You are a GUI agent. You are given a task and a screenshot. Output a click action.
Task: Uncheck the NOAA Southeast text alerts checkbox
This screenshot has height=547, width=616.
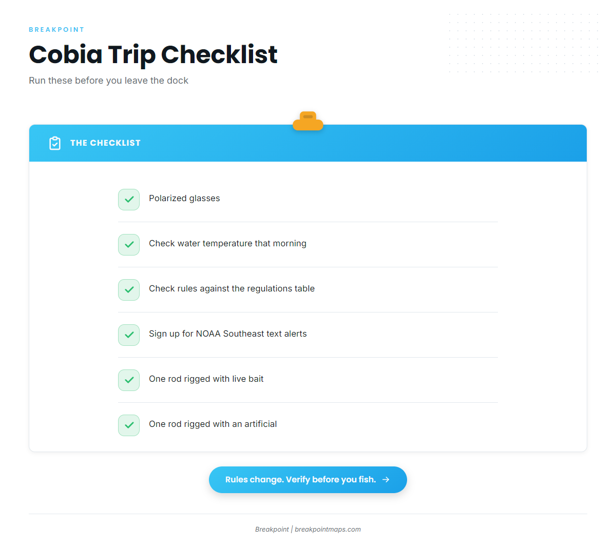(x=129, y=335)
